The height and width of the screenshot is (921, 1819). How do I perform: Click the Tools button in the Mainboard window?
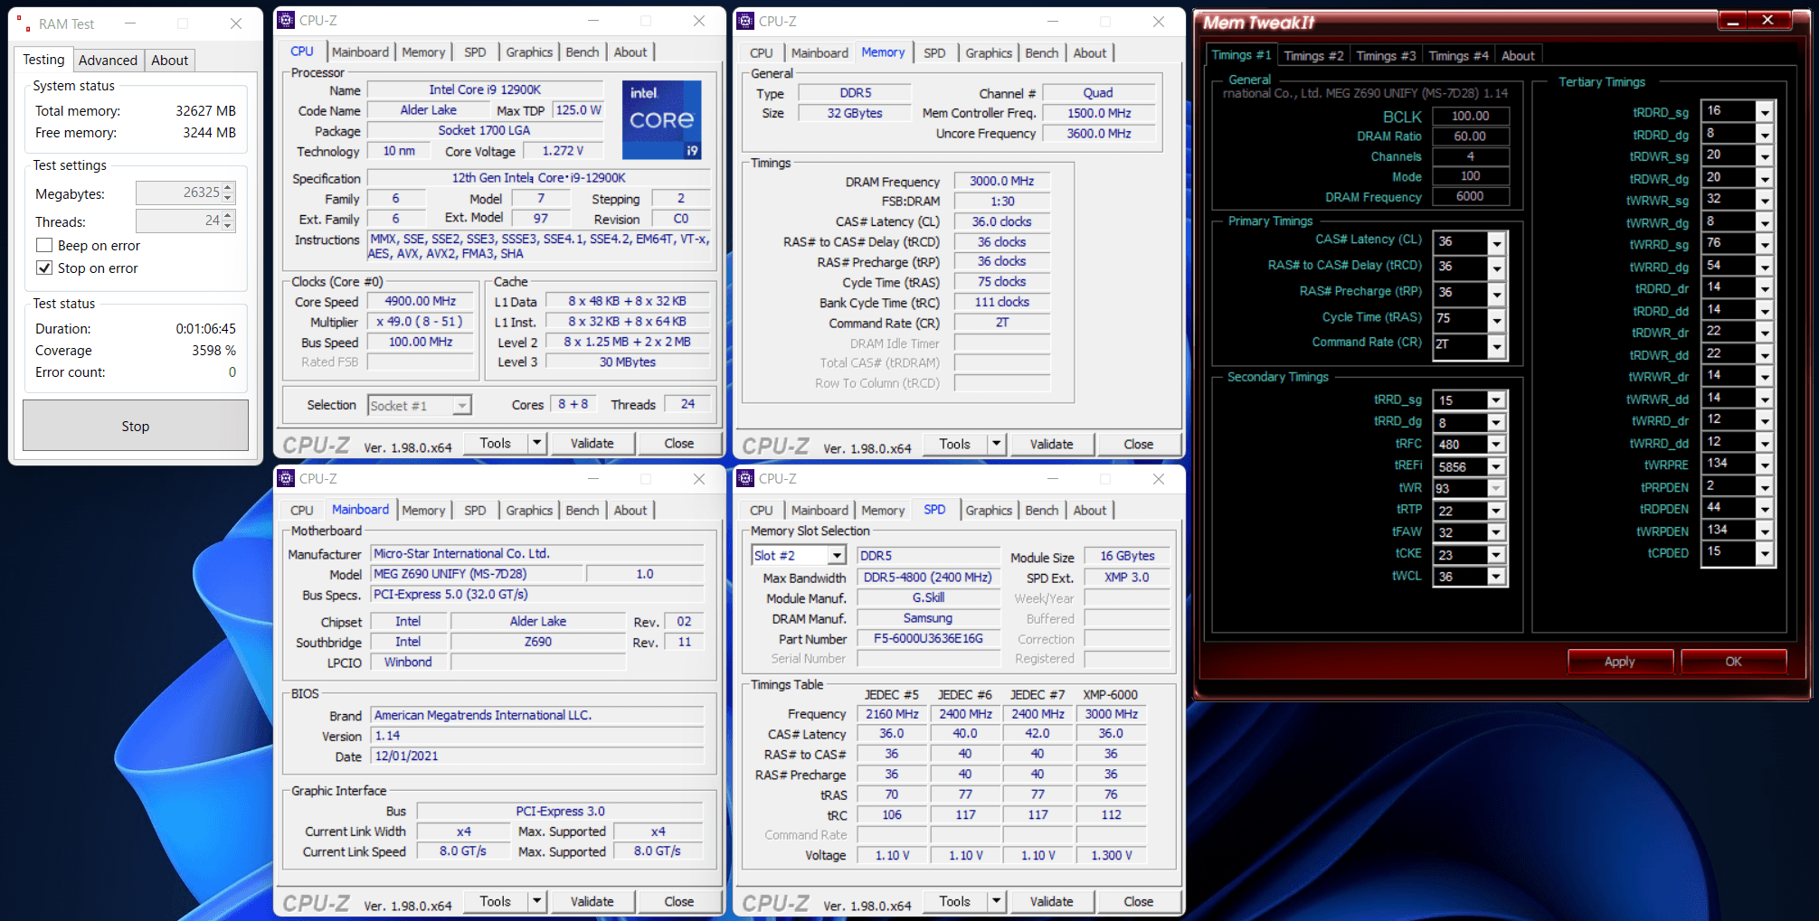point(495,901)
